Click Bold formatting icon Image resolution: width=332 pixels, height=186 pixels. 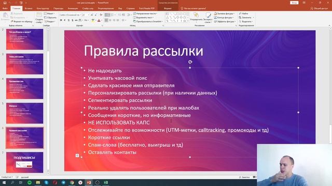[61, 20]
